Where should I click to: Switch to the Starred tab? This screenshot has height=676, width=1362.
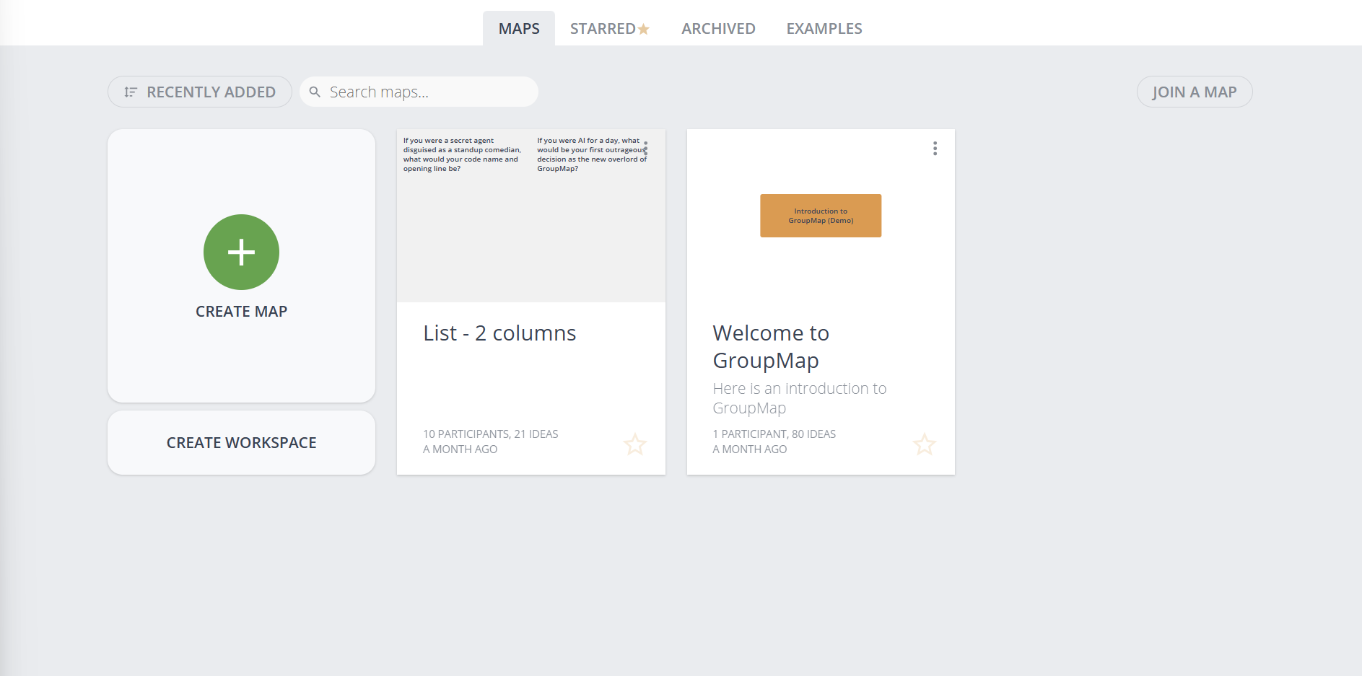[x=610, y=29]
